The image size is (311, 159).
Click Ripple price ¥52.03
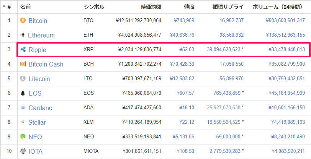click(x=187, y=50)
